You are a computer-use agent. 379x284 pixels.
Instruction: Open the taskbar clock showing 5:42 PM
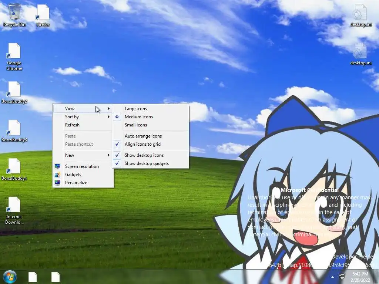360,277
